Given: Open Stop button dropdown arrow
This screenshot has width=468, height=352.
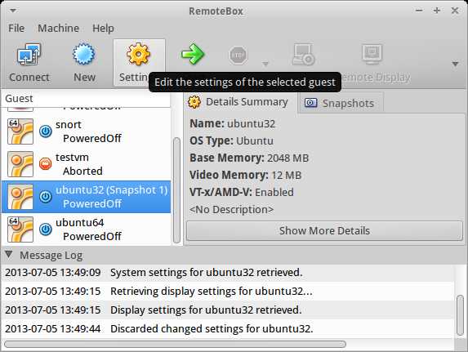Looking at the screenshot, I should pyautogui.click(x=265, y=64).
